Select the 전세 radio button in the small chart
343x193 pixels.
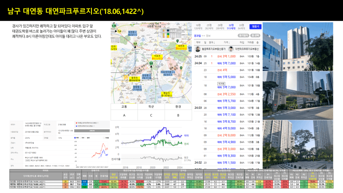[x=81, y=138]
